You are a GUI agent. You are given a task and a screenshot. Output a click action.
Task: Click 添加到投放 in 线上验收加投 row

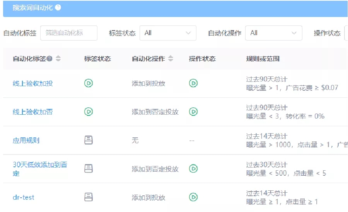tap(148, 83)
